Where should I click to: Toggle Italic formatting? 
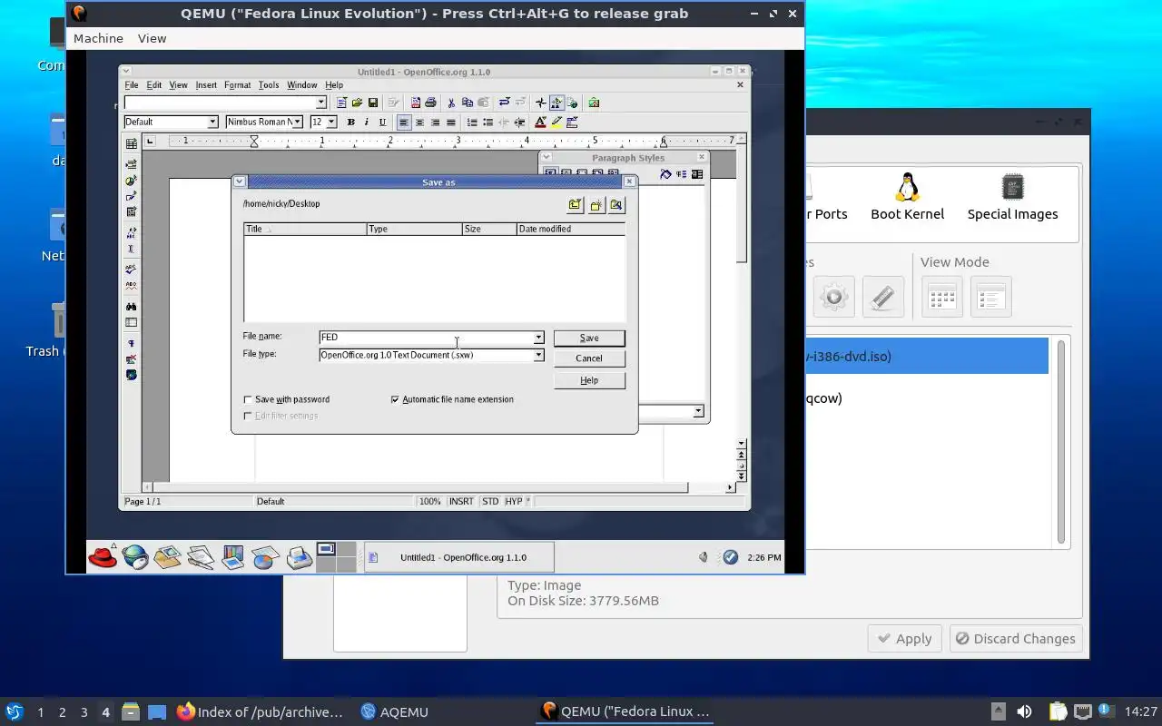pos(367,123)
